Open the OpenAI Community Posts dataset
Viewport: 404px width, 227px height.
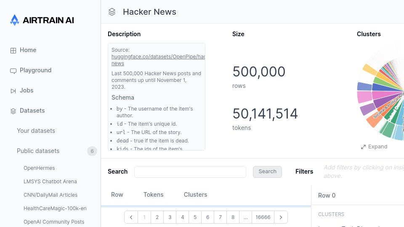(54, 222)
